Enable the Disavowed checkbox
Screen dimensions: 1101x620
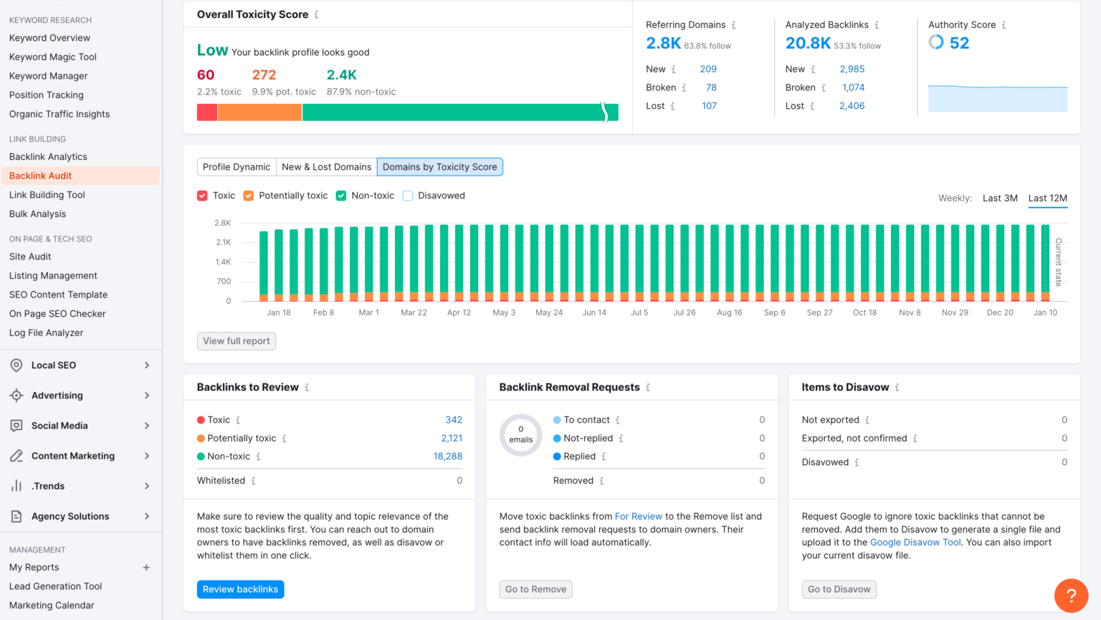click(408, 196)
